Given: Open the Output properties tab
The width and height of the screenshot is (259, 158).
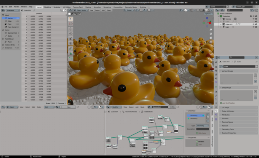Looking at the screenshot, I should [x=216, y=71].
